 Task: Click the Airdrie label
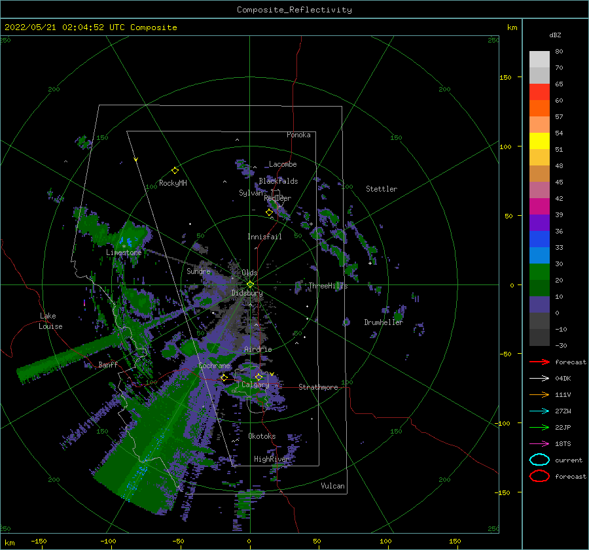click(258, 349)
